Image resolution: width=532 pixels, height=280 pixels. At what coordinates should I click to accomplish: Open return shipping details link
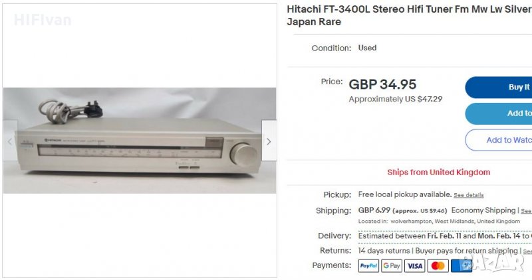pos(527,251)
